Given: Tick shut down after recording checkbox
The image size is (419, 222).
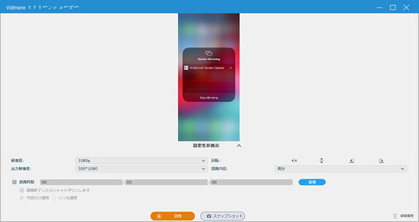Looking at the screenshot, I should (x=21, y=191).
